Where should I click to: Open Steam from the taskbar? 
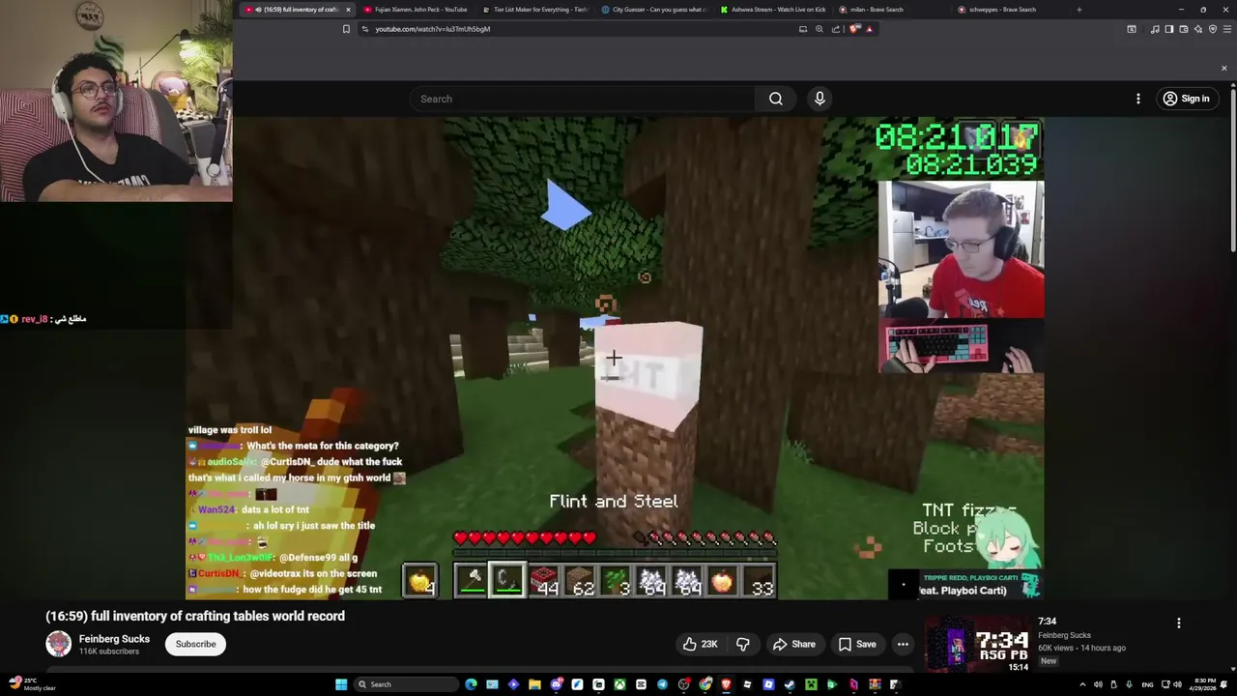coord(790,684)
